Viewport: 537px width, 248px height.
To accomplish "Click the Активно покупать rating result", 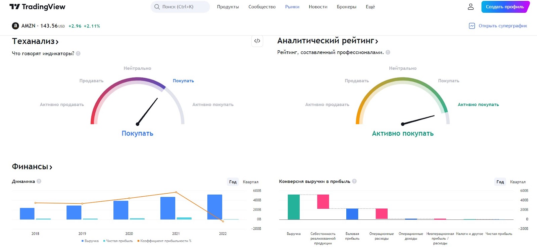I will 403,134.
